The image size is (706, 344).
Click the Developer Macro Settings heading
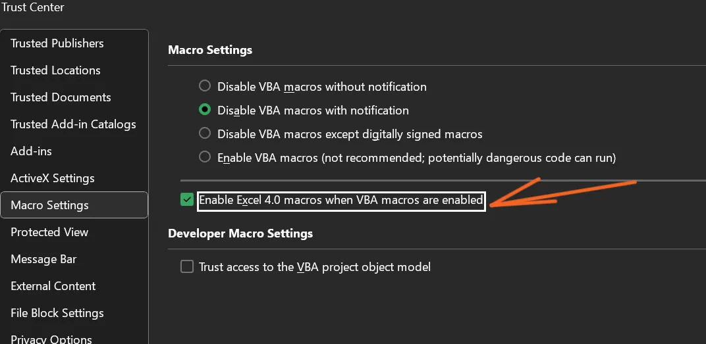pos(240,233)
